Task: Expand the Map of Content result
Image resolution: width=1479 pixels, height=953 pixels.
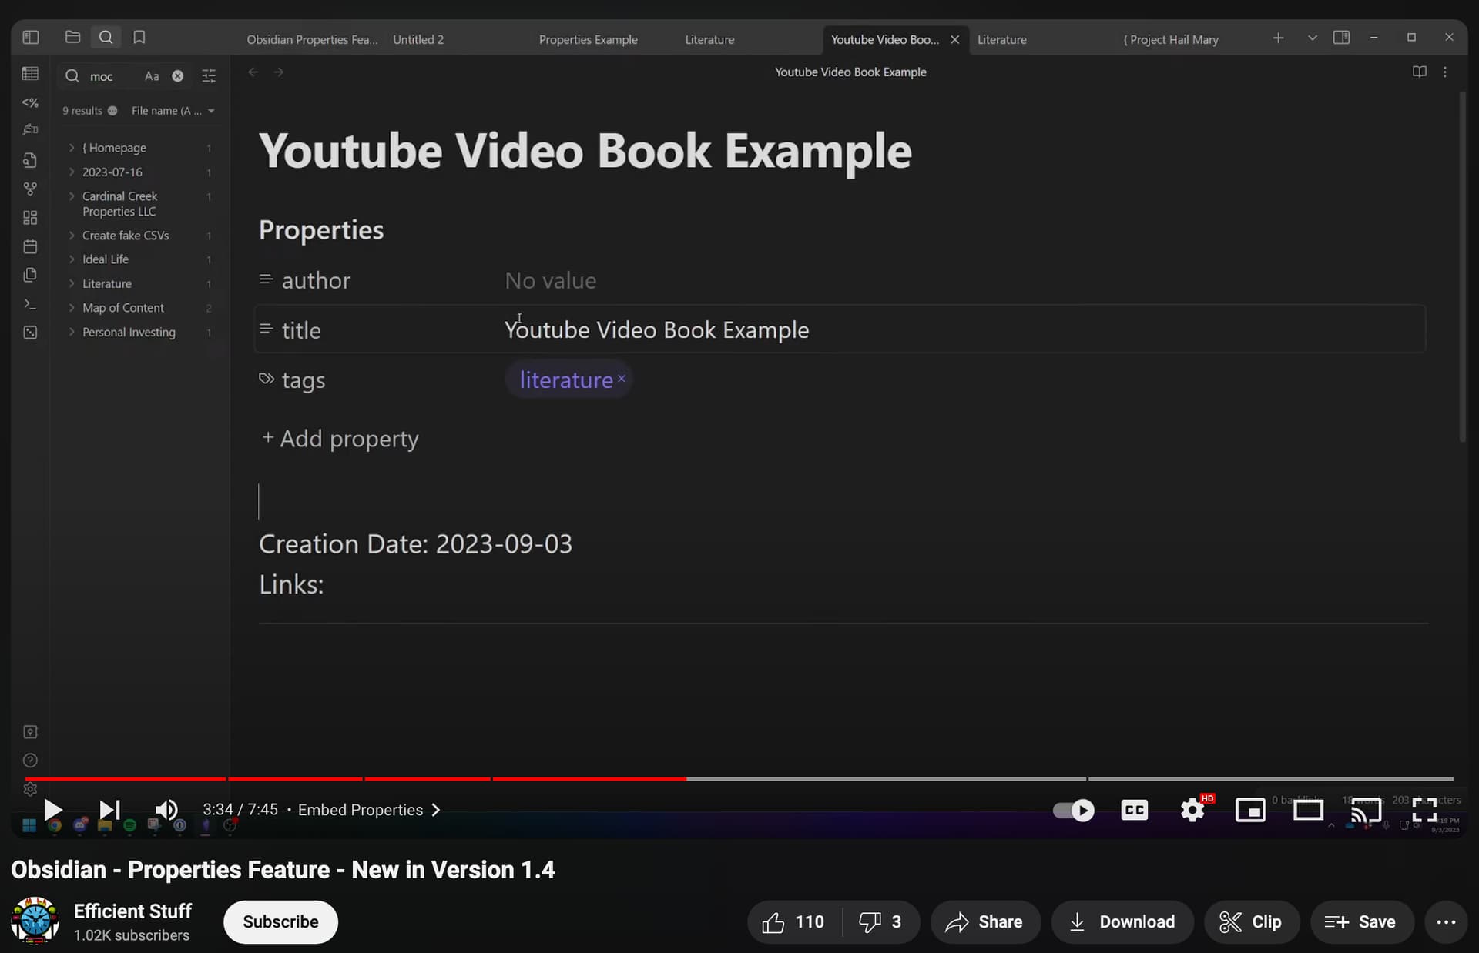Action: 72,308
